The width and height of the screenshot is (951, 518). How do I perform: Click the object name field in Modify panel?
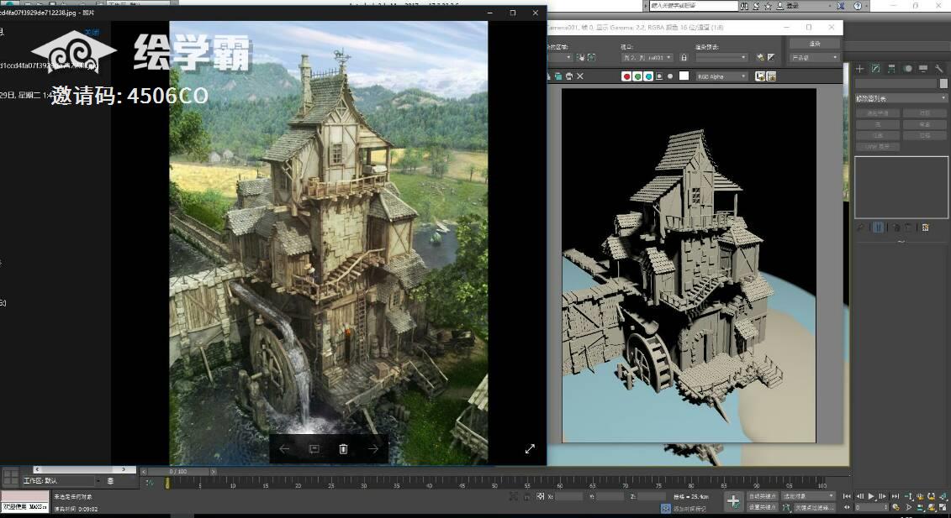pyautogui.click(x=896, y=84)
